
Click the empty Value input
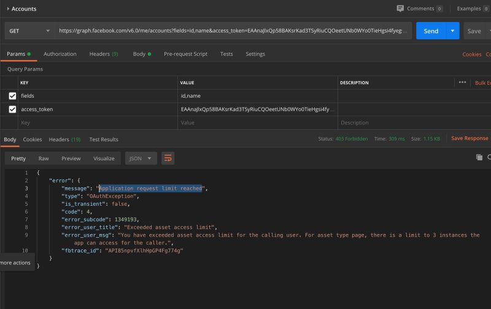pos(257,122)
